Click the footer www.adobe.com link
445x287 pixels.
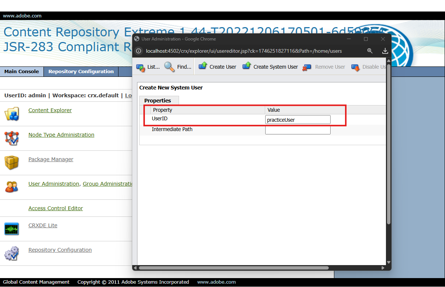[x=217, y=282]
